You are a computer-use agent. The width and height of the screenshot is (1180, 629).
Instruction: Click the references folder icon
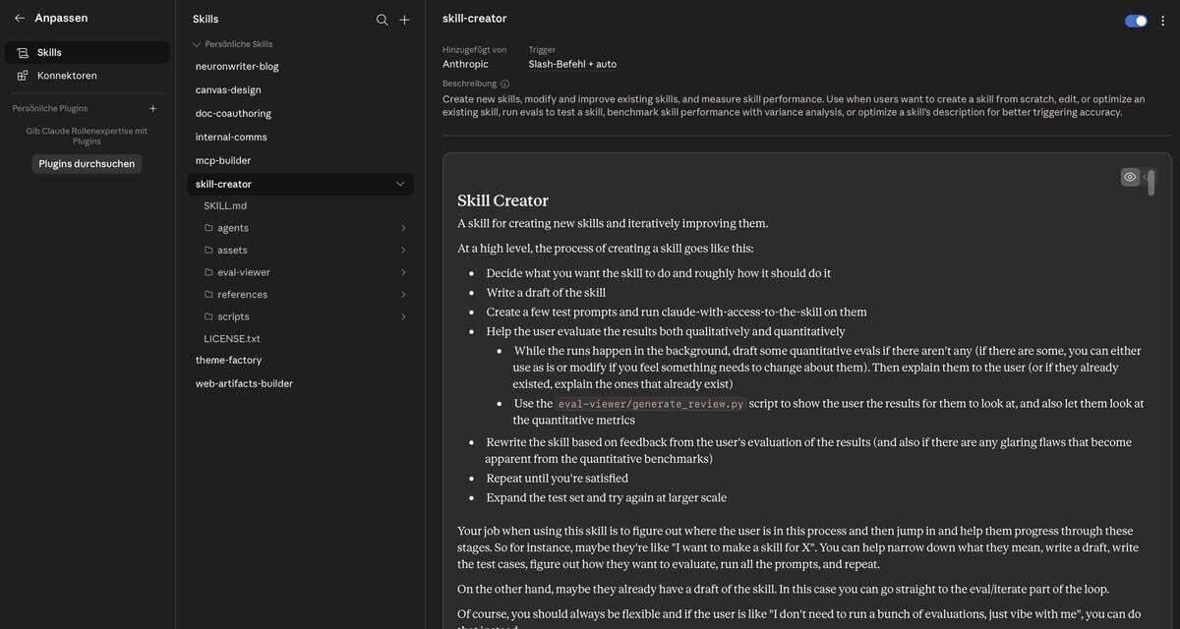point(208,295)
